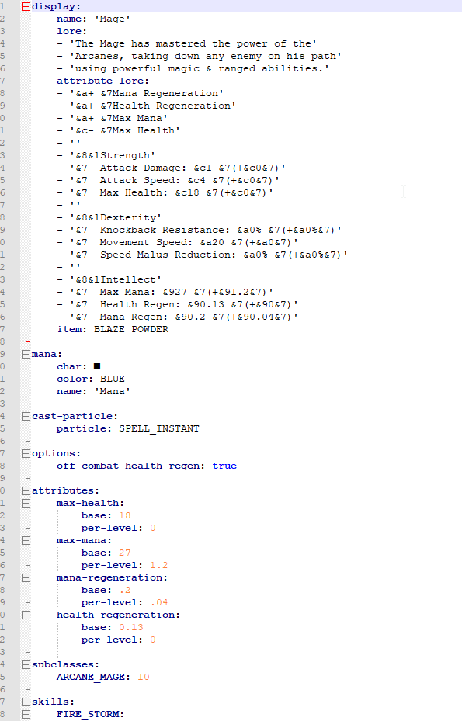Click the lore: key line
462x721 pixels.
(x=71, y=31)
